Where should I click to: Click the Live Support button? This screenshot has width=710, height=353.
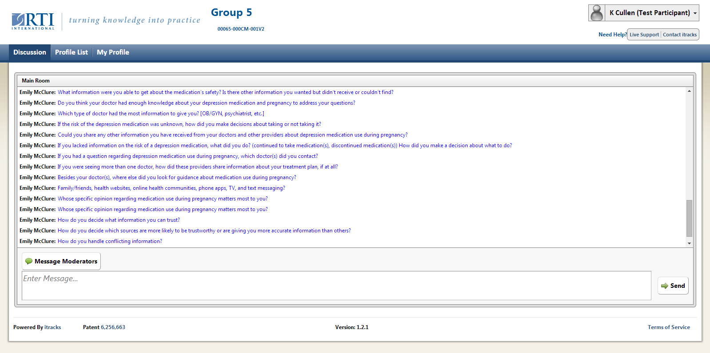[644, 35]
